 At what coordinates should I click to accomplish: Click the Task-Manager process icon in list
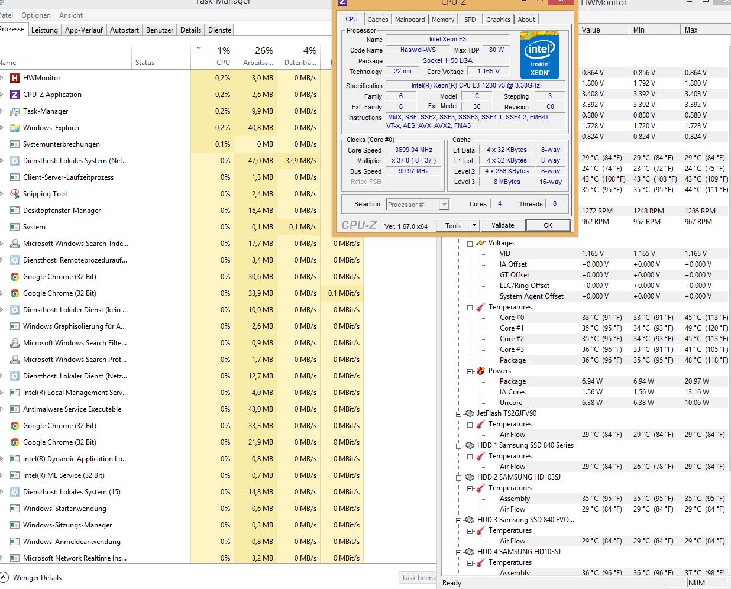pyautogui.click(x=15, y=111)
